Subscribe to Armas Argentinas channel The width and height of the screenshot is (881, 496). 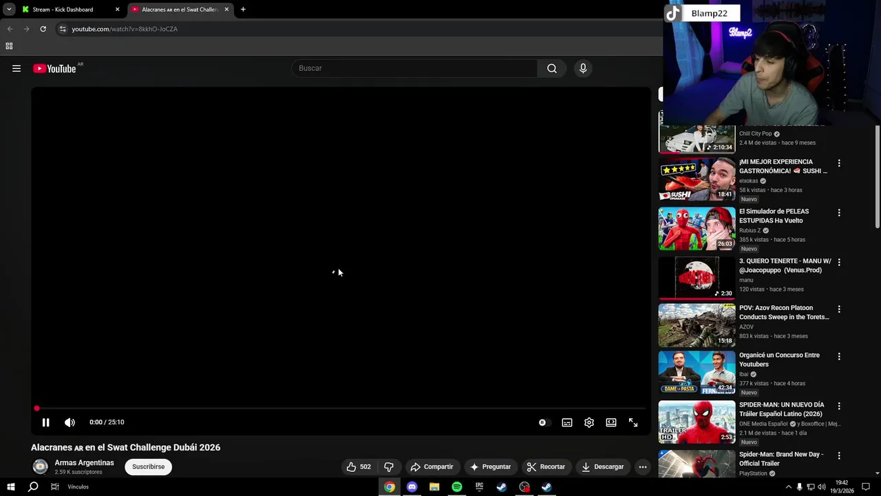(149, 466)
